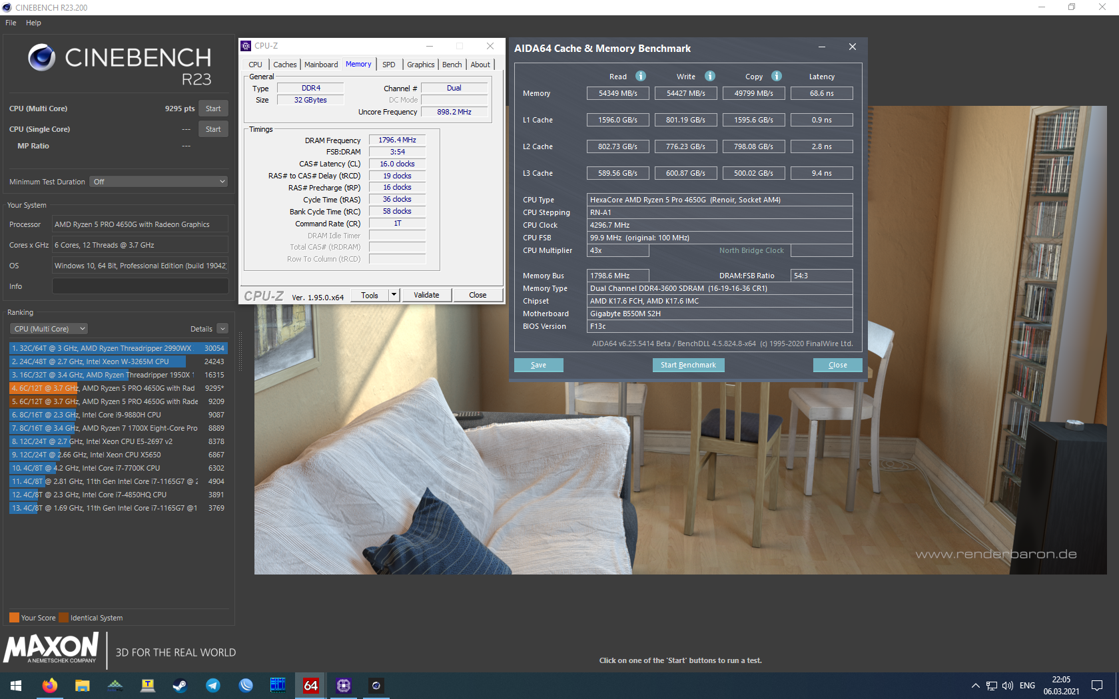Open the Minimum Test Duration dropdown

coord(159,182)
